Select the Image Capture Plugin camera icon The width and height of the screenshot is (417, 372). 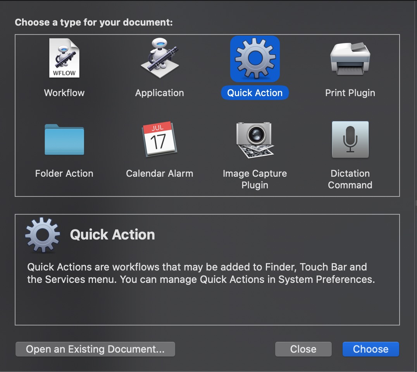(255, 140)
